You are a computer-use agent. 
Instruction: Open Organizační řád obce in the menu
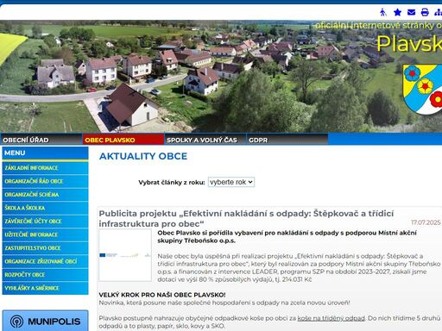(45, 181)
